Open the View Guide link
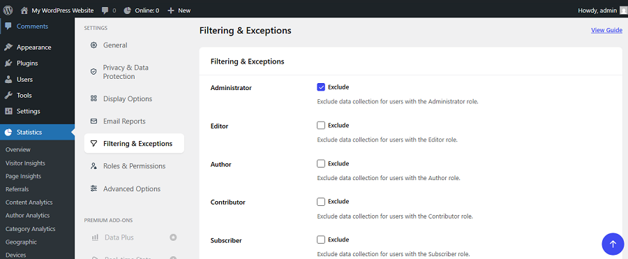This screenshot has width=628, height=259. pyautogui.click(x=606, y=30)
